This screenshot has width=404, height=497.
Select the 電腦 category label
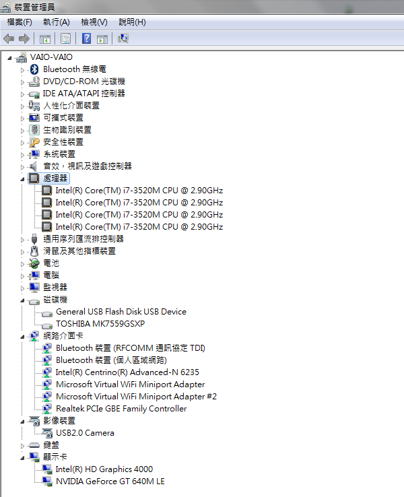pos(51,275)
